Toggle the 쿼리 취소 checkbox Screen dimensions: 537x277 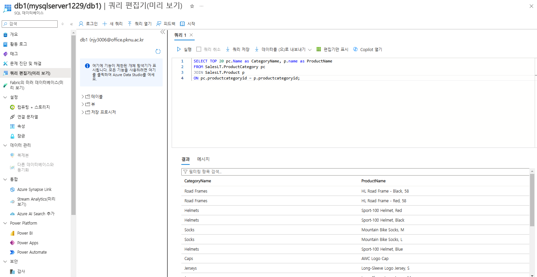199,49
